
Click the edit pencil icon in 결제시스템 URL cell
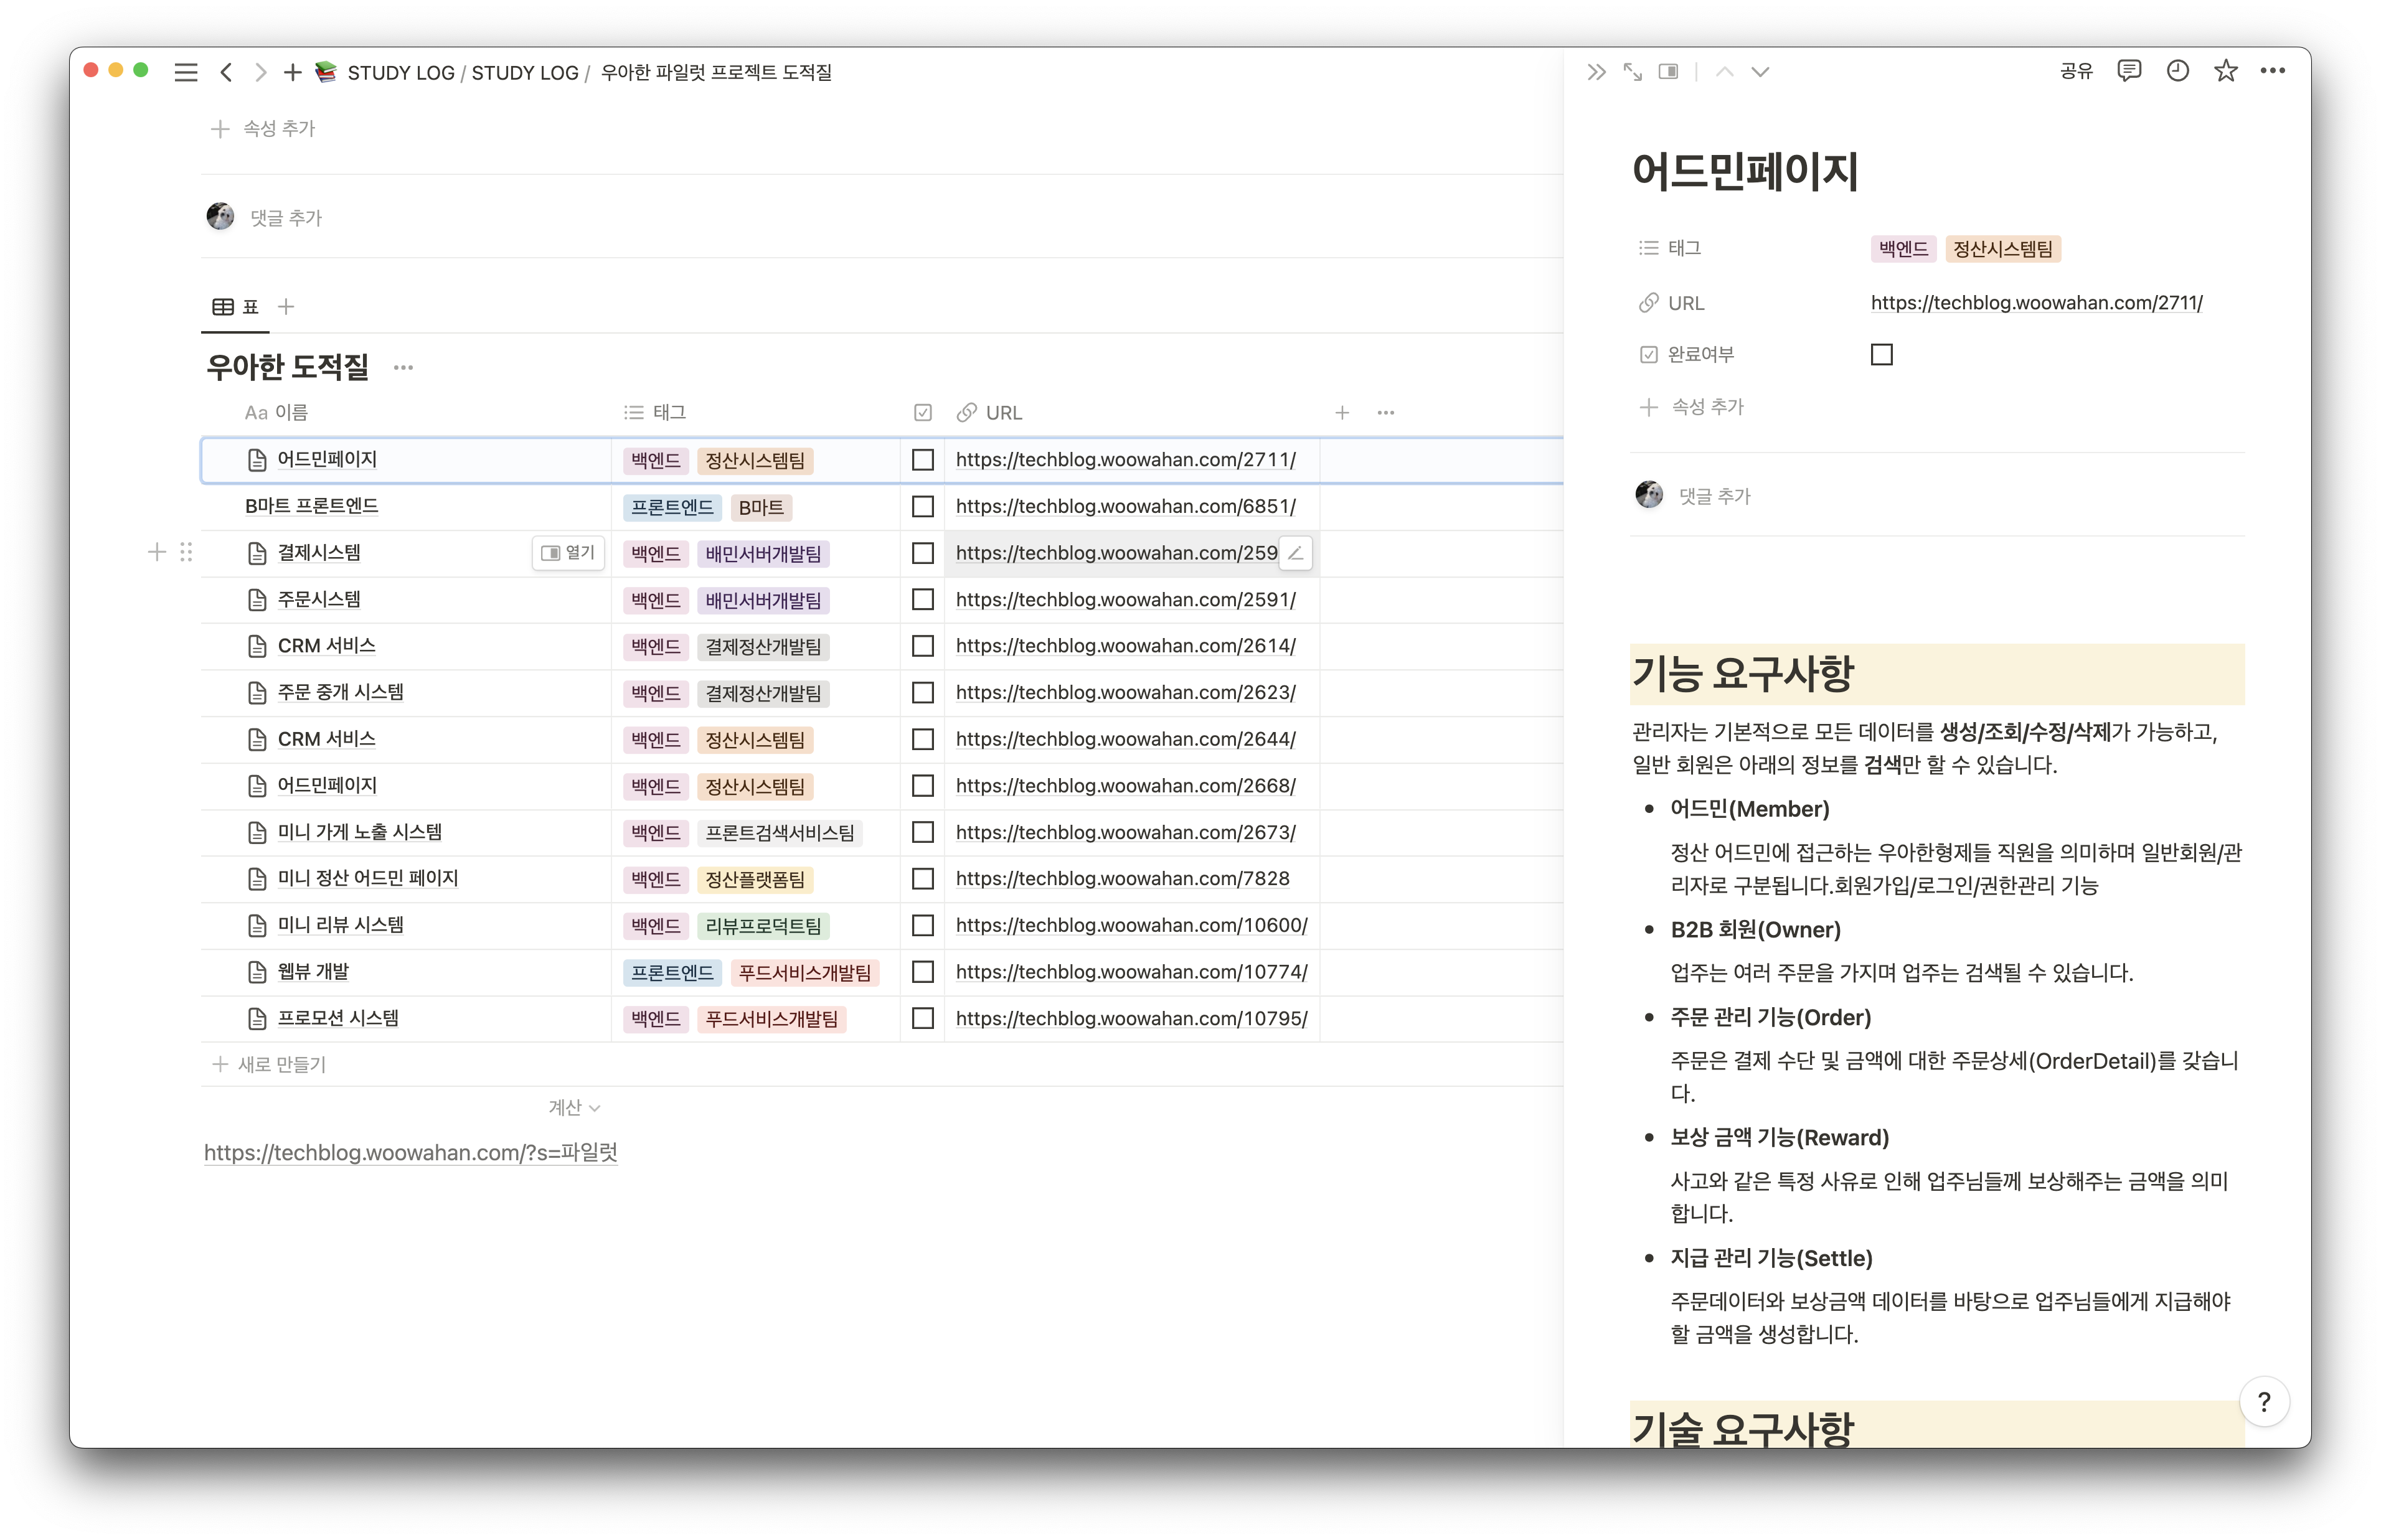pyautogui.click(x=1295, y=553)
